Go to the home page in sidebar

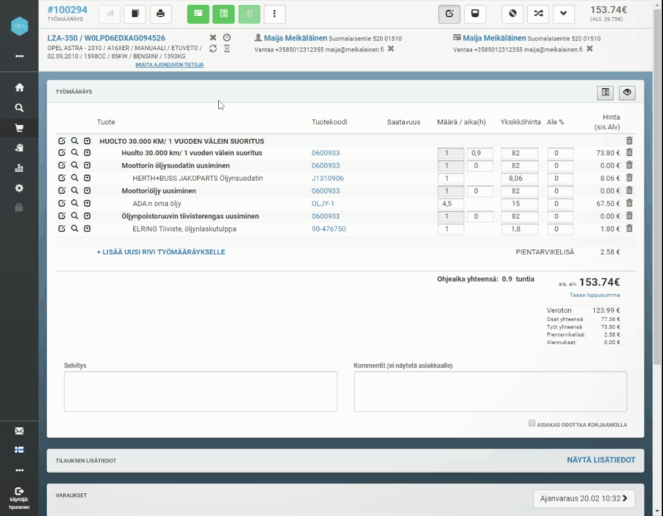tap(19, 87)
